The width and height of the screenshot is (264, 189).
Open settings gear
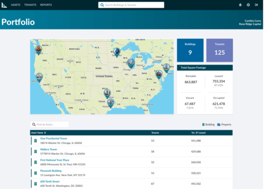[248, 5]
